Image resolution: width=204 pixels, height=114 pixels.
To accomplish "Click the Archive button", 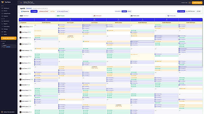I will [52, 11].
